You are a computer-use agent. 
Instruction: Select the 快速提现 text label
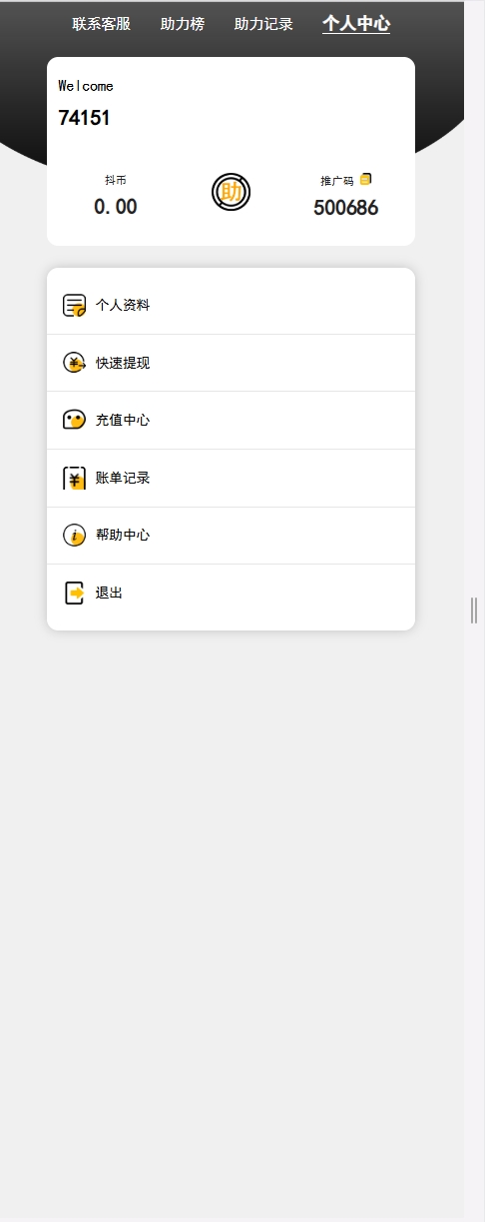(123, 363)
